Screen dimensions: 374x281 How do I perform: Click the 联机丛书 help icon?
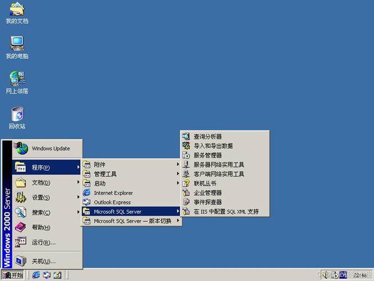pos(186,183)
